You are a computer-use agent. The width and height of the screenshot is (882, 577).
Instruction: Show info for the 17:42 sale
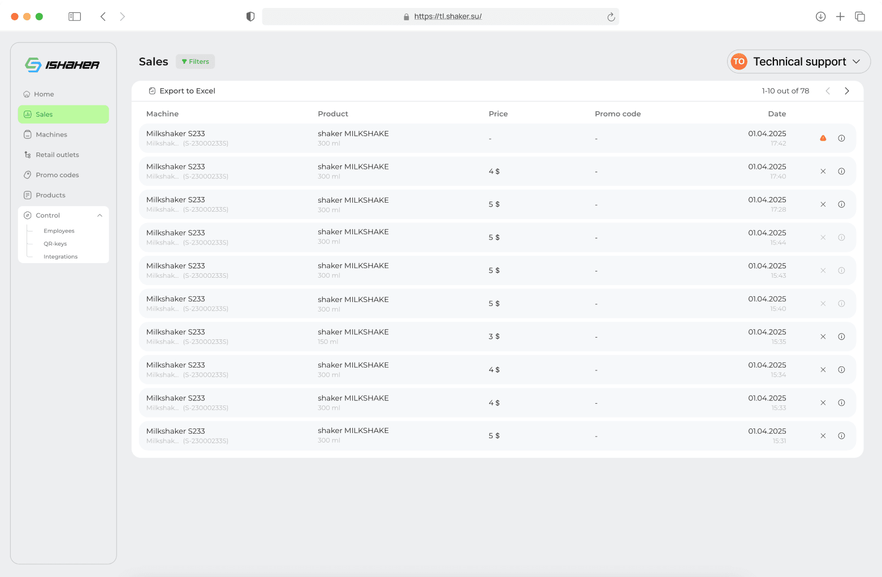(841, 138)
